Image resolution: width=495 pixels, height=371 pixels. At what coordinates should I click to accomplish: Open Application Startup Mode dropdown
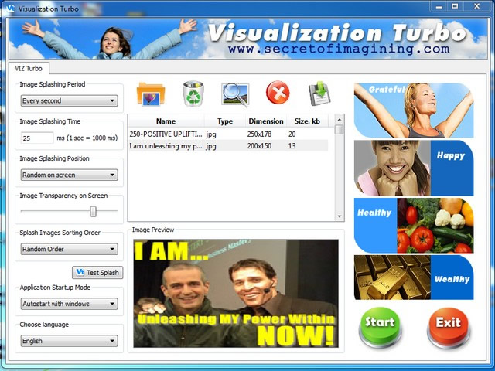[x=69, y=304]
